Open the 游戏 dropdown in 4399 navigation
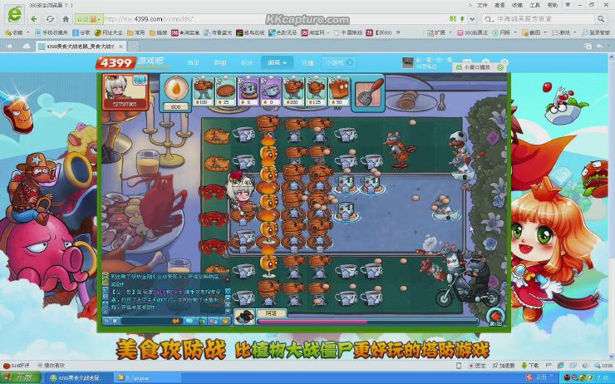Screen dimensions: 615x384 click(x=277, y=62)
